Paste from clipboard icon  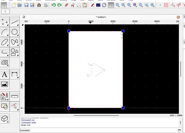point(85,5)
